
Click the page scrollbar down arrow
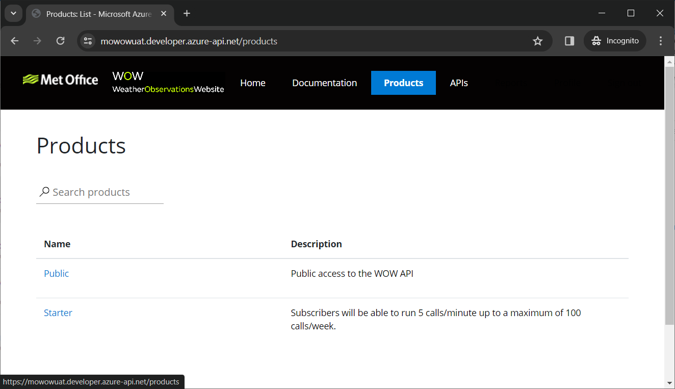(x=669, y=382)
